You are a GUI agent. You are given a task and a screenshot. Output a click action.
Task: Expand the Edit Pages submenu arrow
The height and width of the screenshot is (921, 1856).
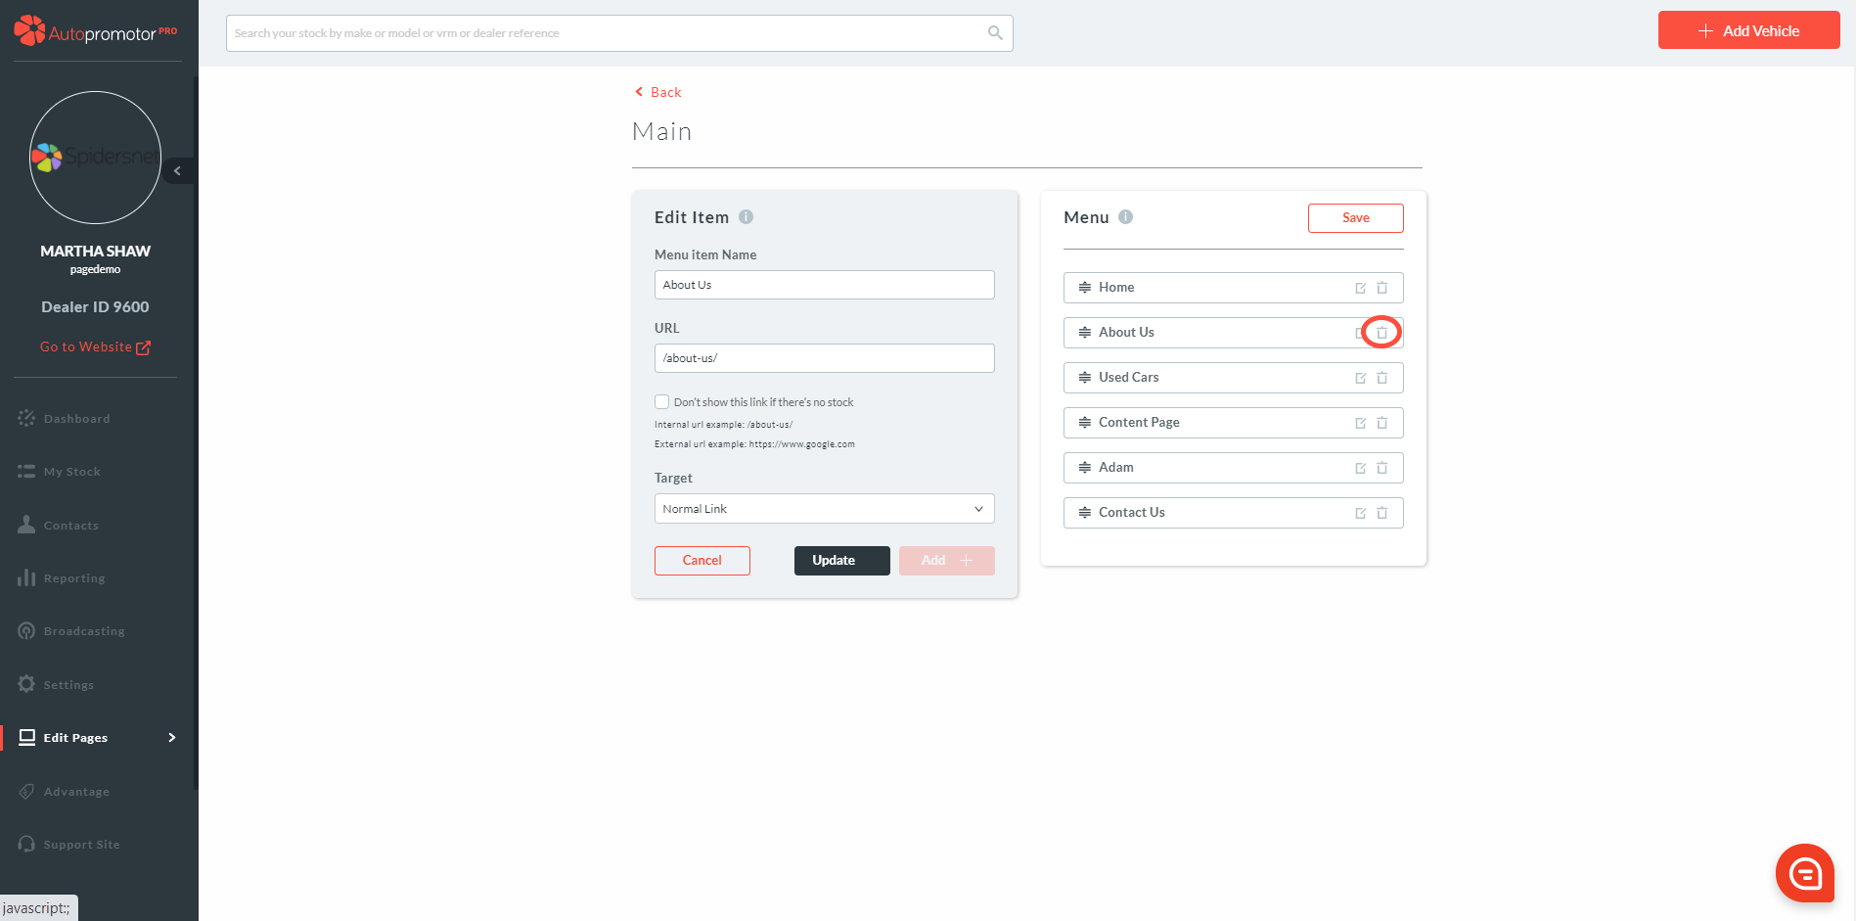[172, 738]
